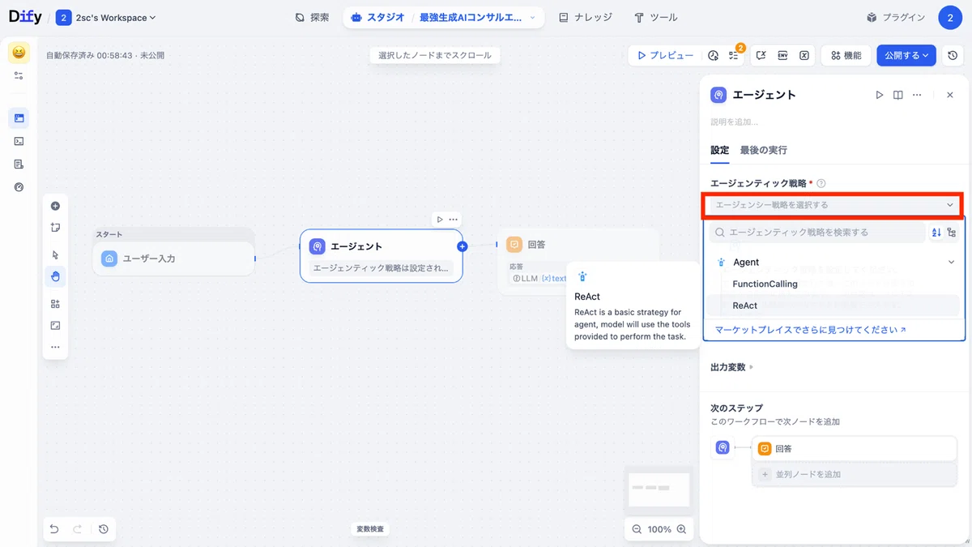The image size is (972, 547).
Task: Click the redo arrow icon
Action: [x=78, y=529]
